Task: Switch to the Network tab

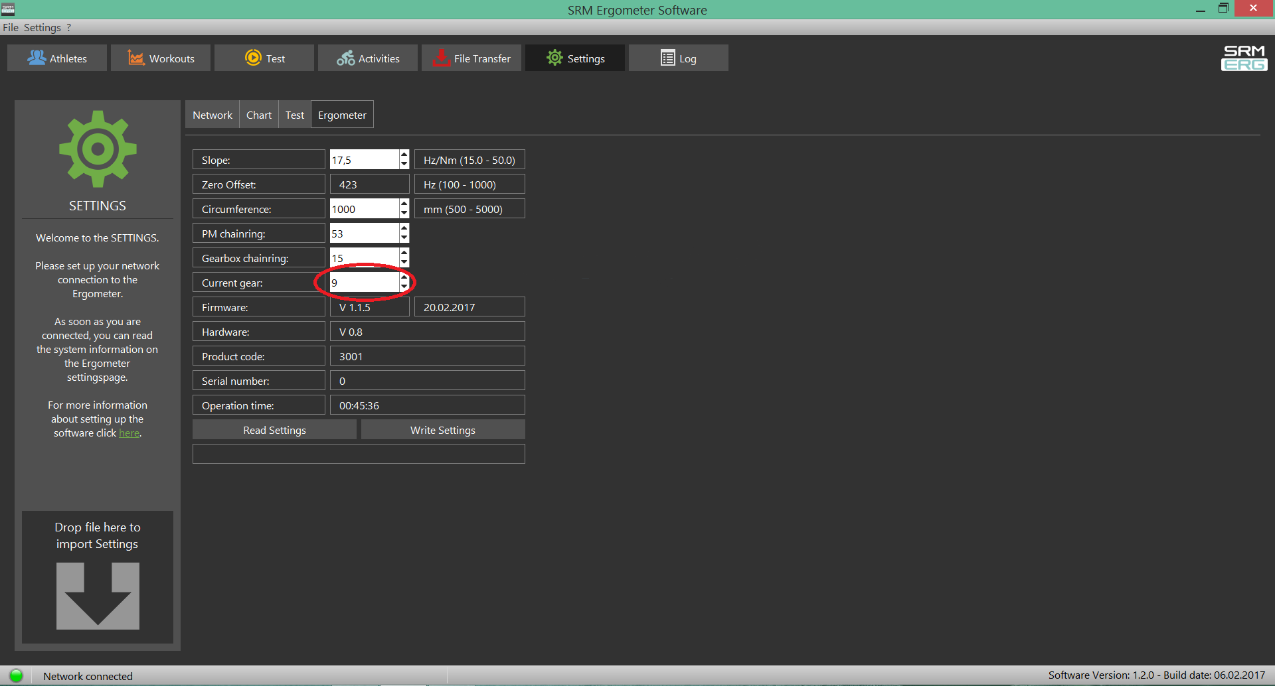Action: (x=212, y=115)
